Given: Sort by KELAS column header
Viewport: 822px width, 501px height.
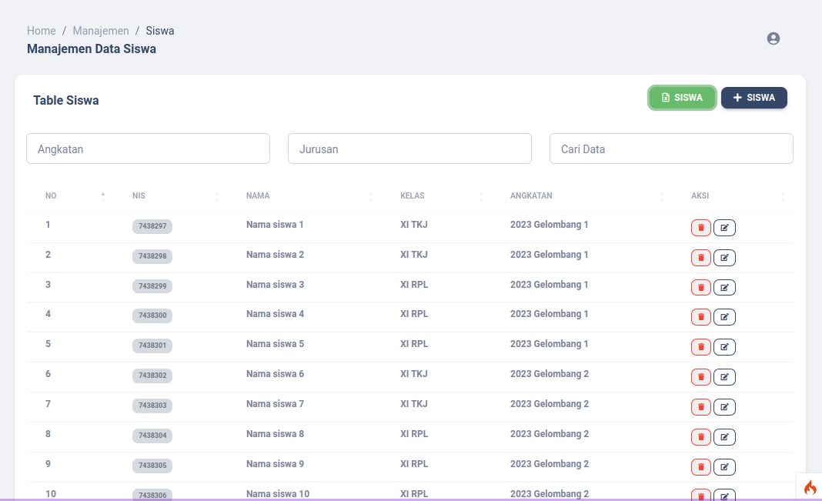Looking at the screenshot, I should [x=413, y=196].
